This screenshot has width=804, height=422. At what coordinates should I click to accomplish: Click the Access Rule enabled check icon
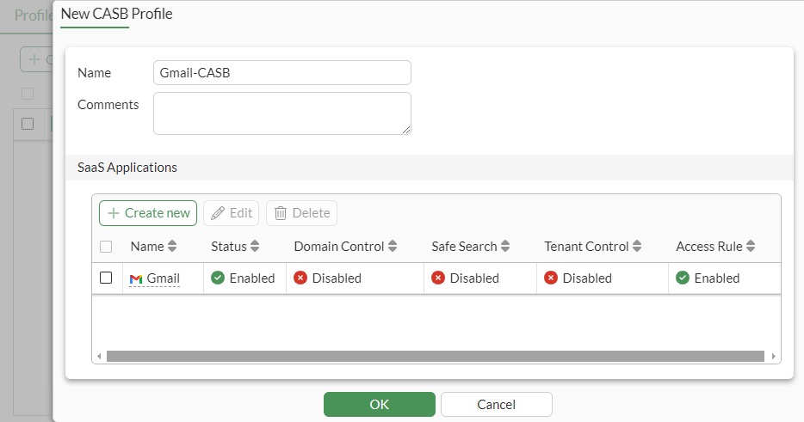[683, 278]
